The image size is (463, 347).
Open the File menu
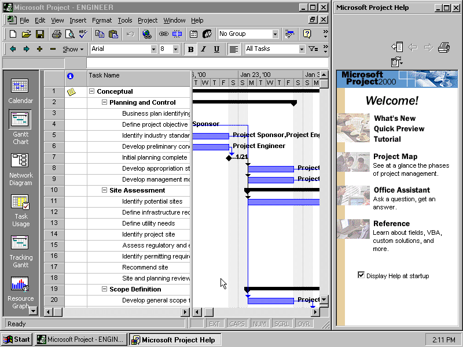click(x=24, y=20)
